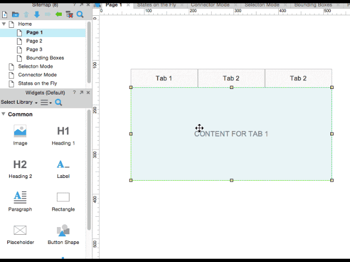Select the Heading 2 widget
The height and width of the screenshot is (262, 350).
point(20,169)
